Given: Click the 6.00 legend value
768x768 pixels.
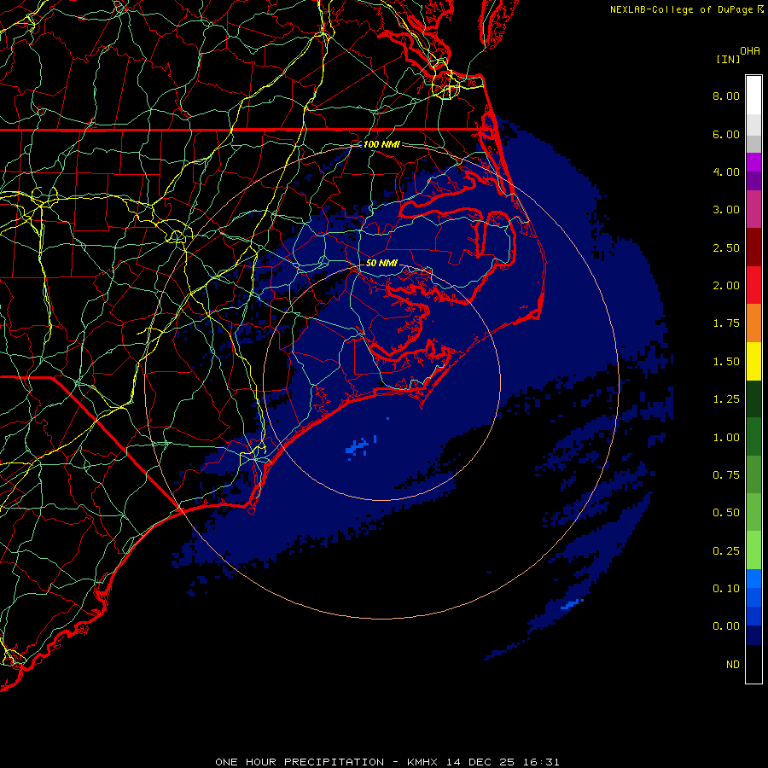Looking at the screenshot, I should (726, 134).
